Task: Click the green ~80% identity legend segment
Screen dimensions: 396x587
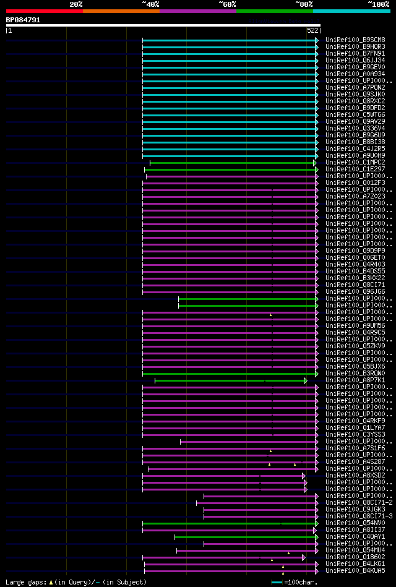Action: point(275,11)
